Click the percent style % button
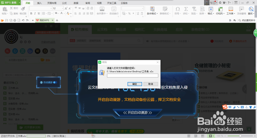Screen dimensions: 257x138 tap(129, 14)
